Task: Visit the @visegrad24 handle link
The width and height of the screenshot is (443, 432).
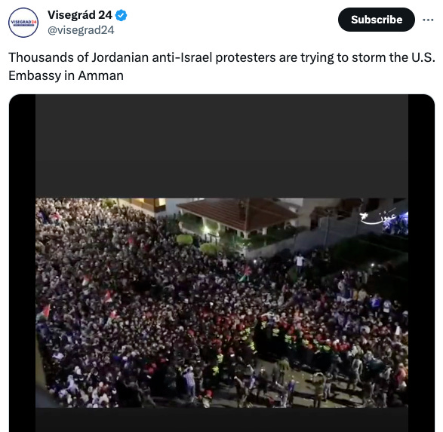Action: click(x=81, y=30)
